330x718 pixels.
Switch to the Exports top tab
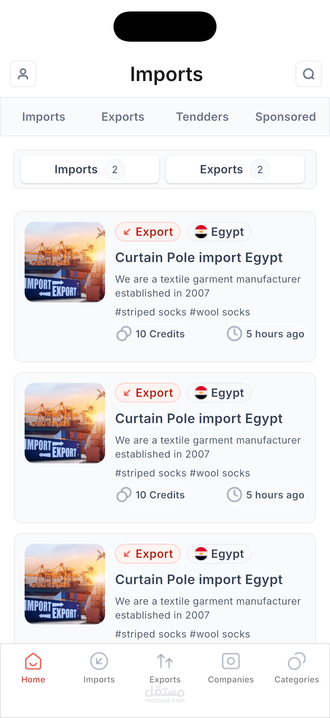[123, 117]
